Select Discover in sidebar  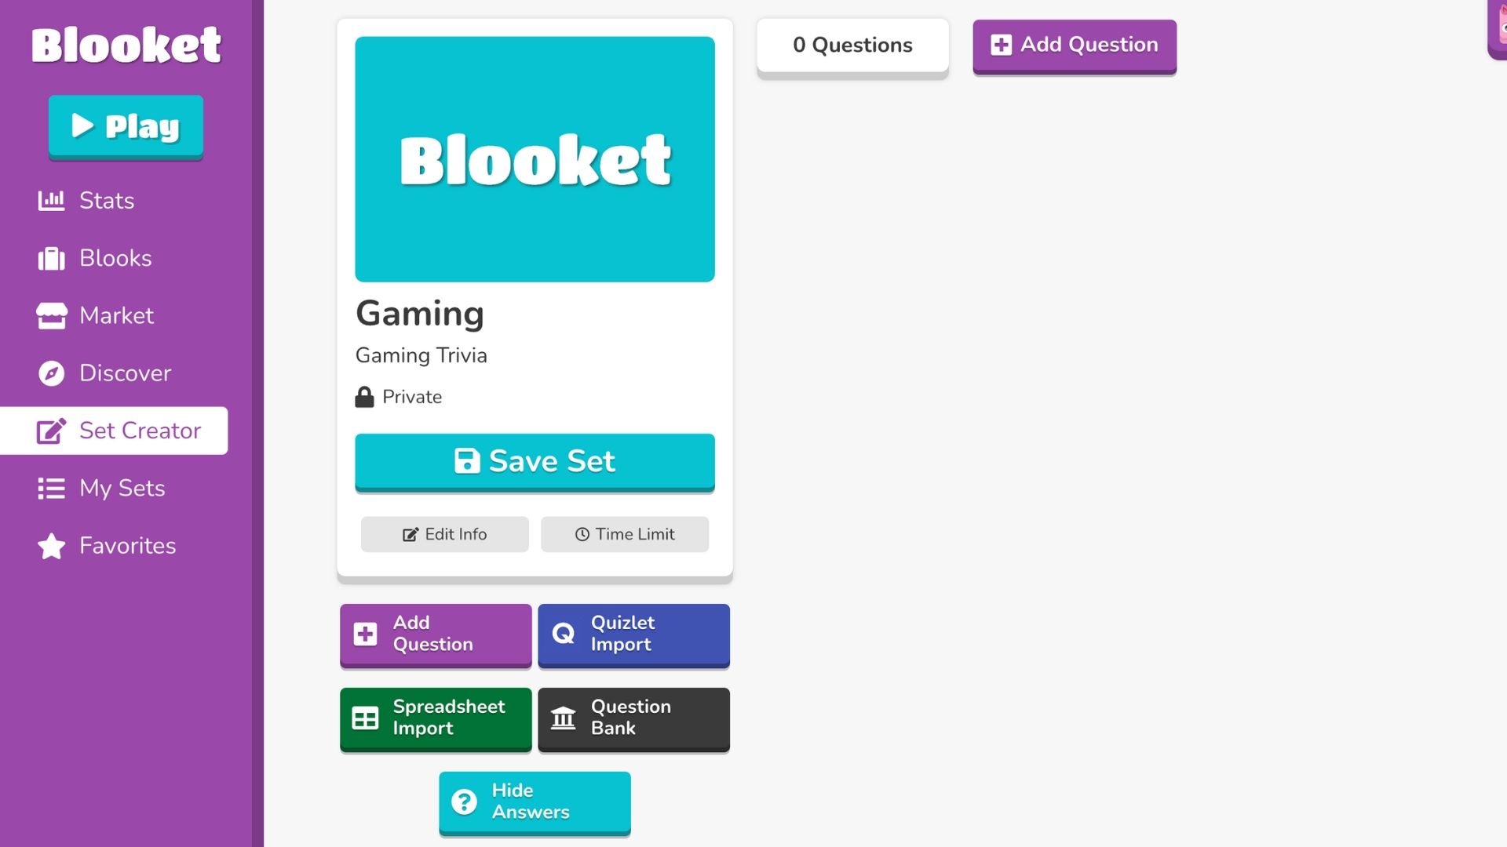pyautogui.click(x=126, y=373)
